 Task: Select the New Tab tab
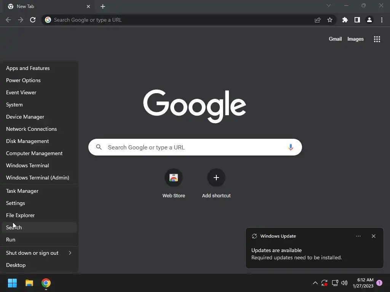[x=49, y=6]
